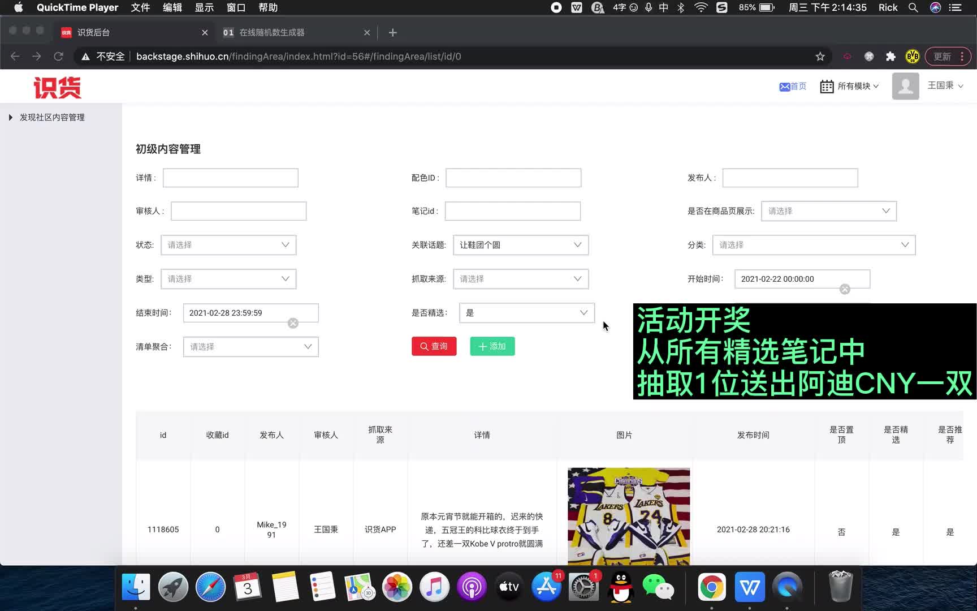The height and width of the screenshot is (611, 977).
Task: Open the Finder icon in the Dock
Action: tap(136, 587)
